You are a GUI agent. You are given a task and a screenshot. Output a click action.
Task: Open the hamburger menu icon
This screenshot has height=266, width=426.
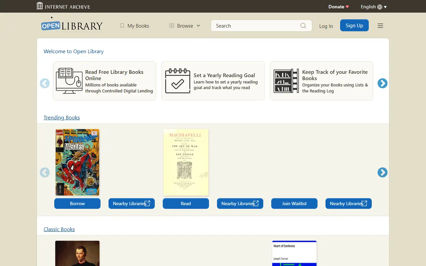[x=380, y=26]
